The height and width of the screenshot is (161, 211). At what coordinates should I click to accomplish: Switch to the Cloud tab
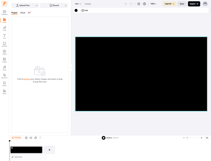[x=23, y=13]
